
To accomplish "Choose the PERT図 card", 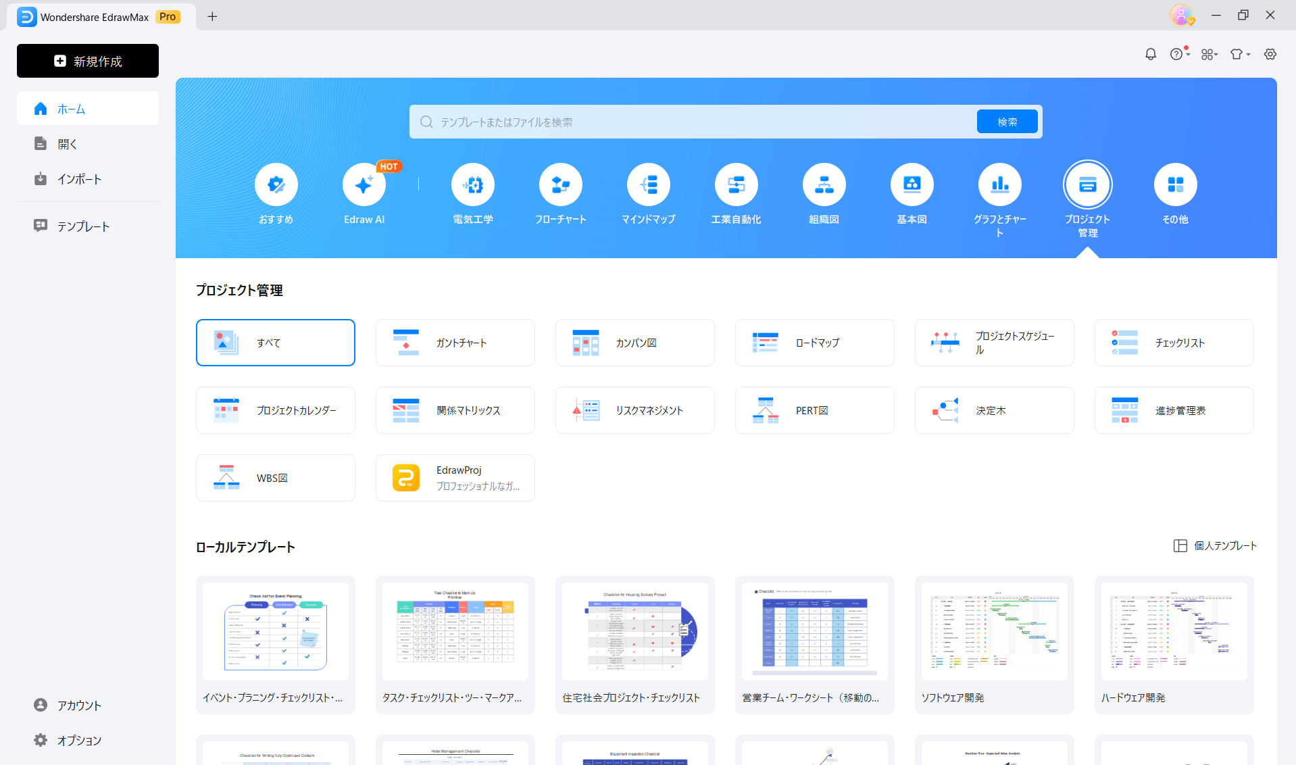I will (x=815, y=410).
